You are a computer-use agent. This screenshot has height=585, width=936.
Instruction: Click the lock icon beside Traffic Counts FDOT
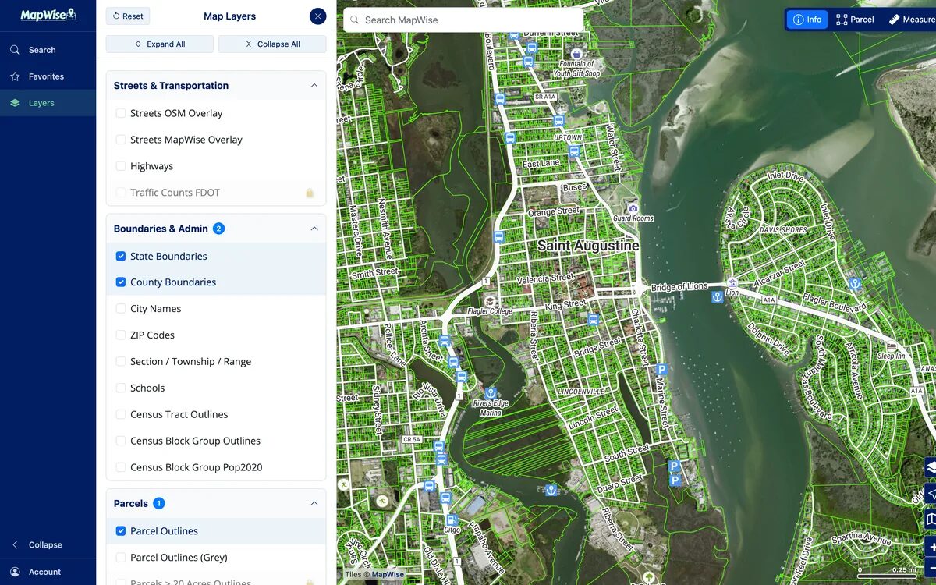pyautogui.click(x=310, y=193)
